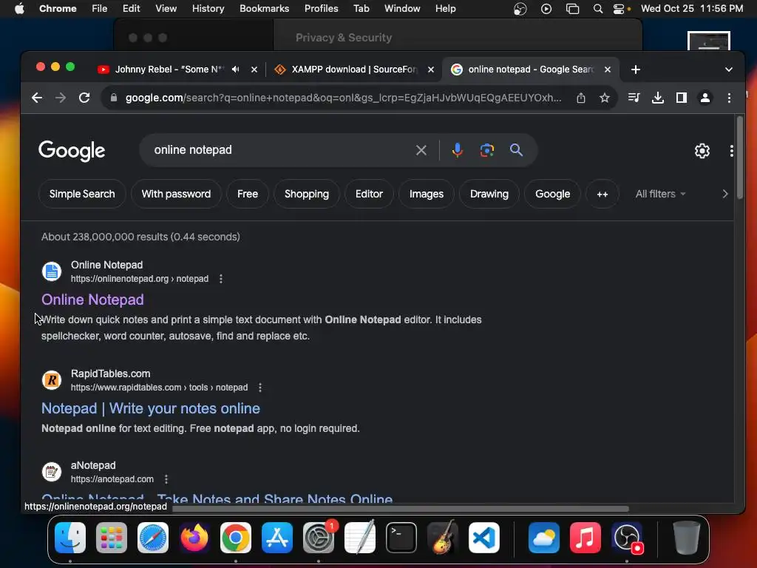Go back with the browser back arrow
The image size is (757, 568).
[x=37, y=98]
